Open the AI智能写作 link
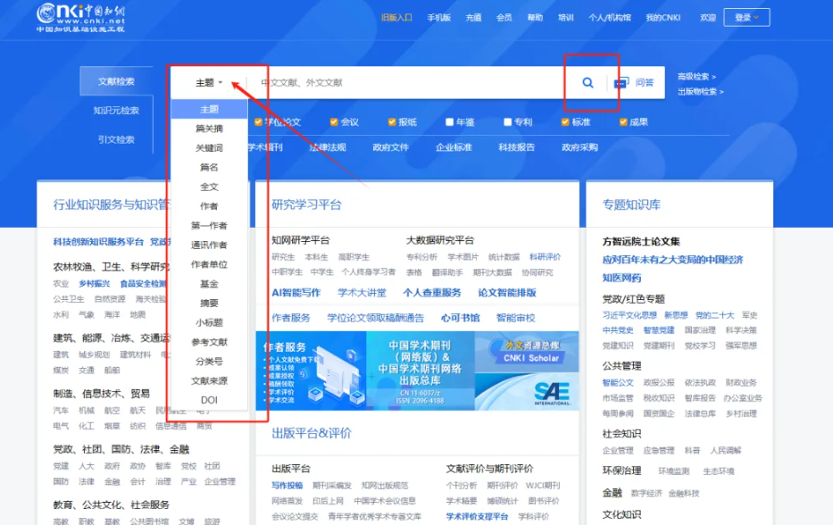 pyautogui.click(x=296, y=293)
